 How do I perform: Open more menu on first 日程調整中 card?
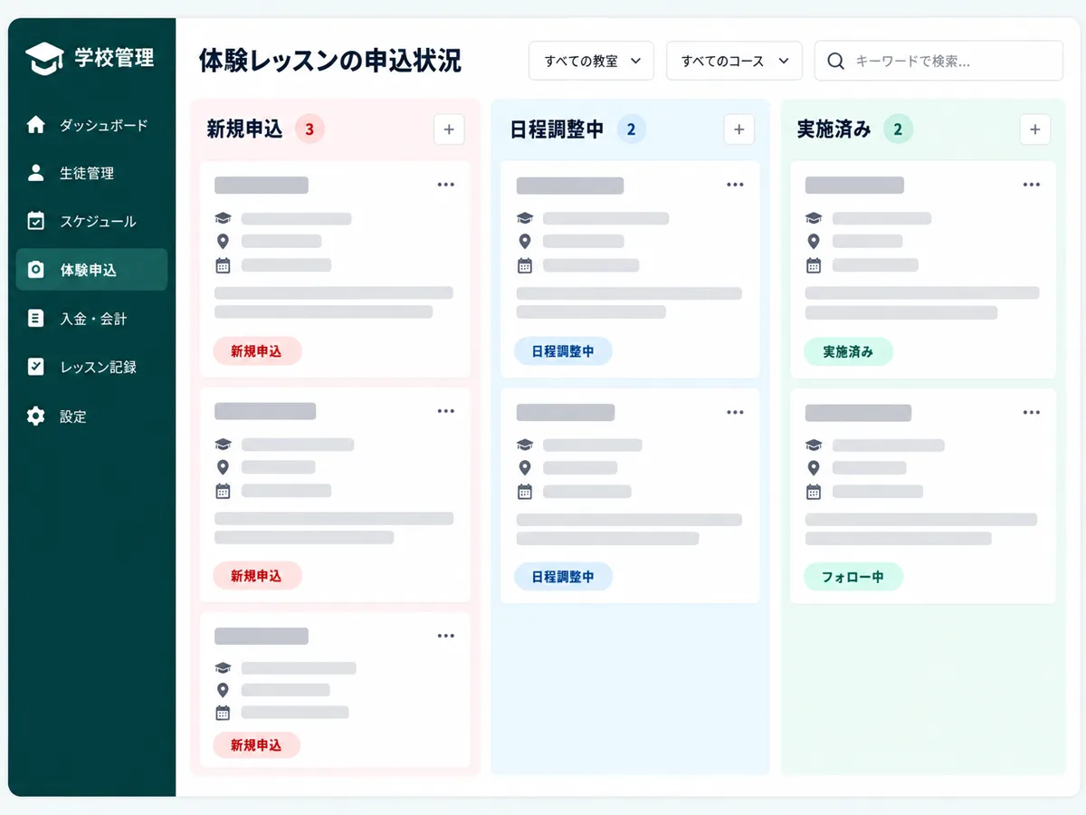pyautogui.click(x=735, y=185)
